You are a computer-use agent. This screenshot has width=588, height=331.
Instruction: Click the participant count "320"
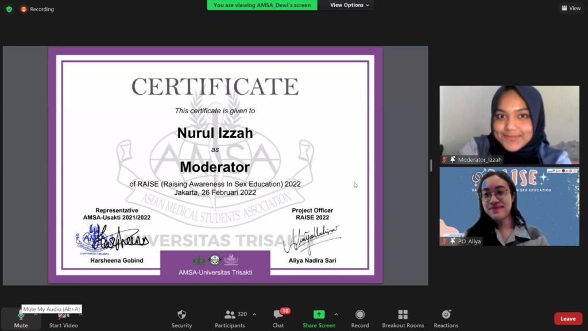pyautogui.click(x=242, y=314)
